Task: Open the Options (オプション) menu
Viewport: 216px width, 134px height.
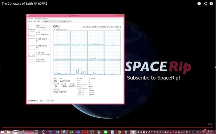Action: pos(38,18)
